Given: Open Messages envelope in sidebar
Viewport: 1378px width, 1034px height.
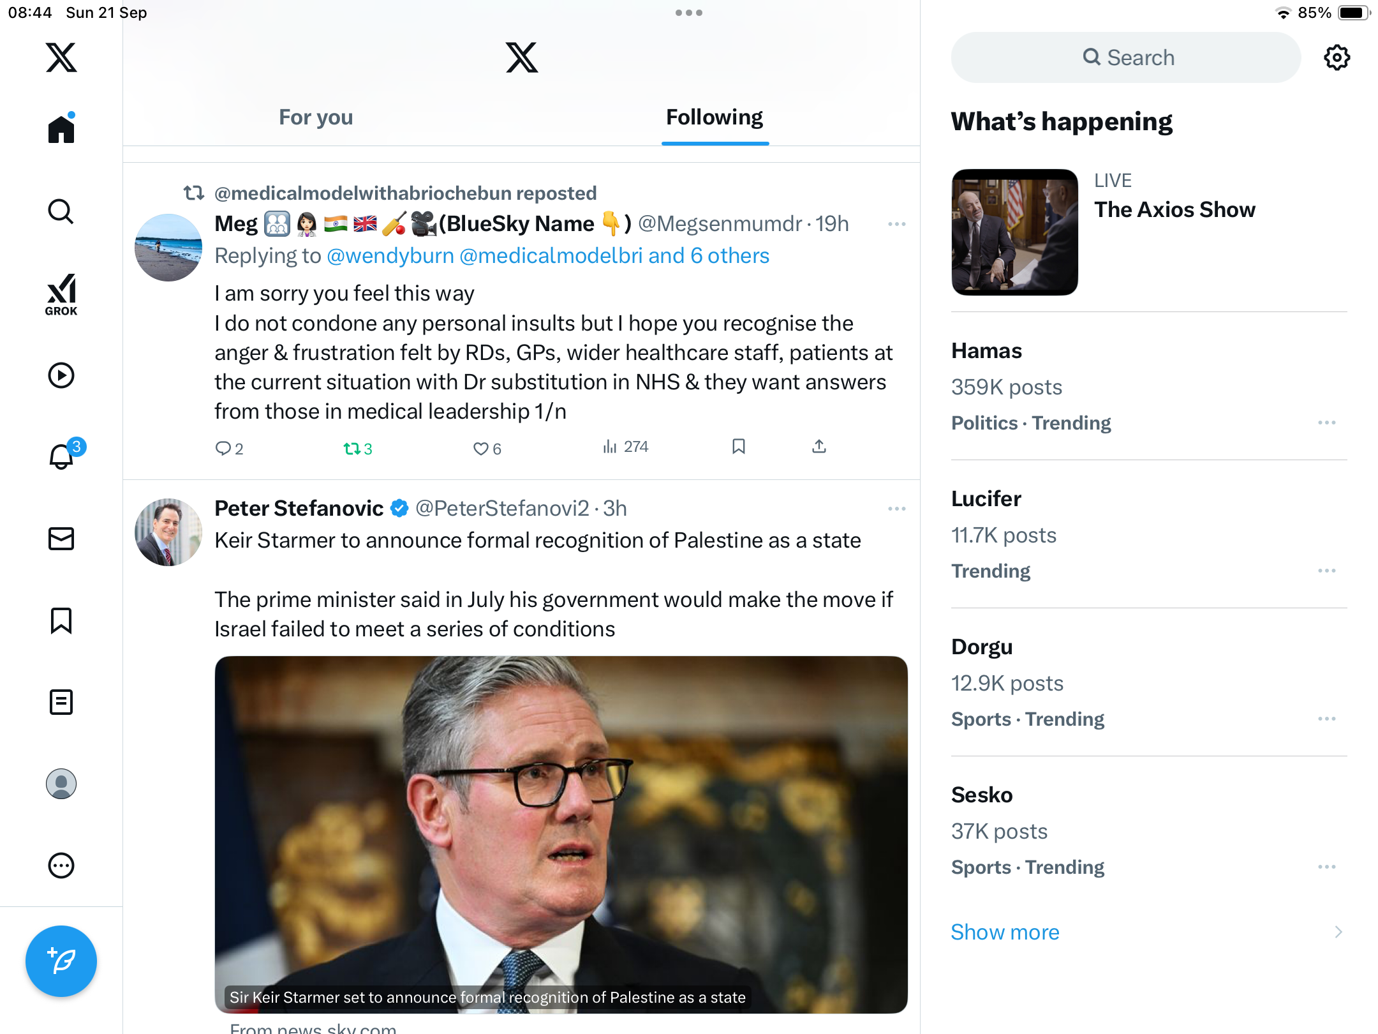Looking at the screenshot, I should tap(61, 539).
